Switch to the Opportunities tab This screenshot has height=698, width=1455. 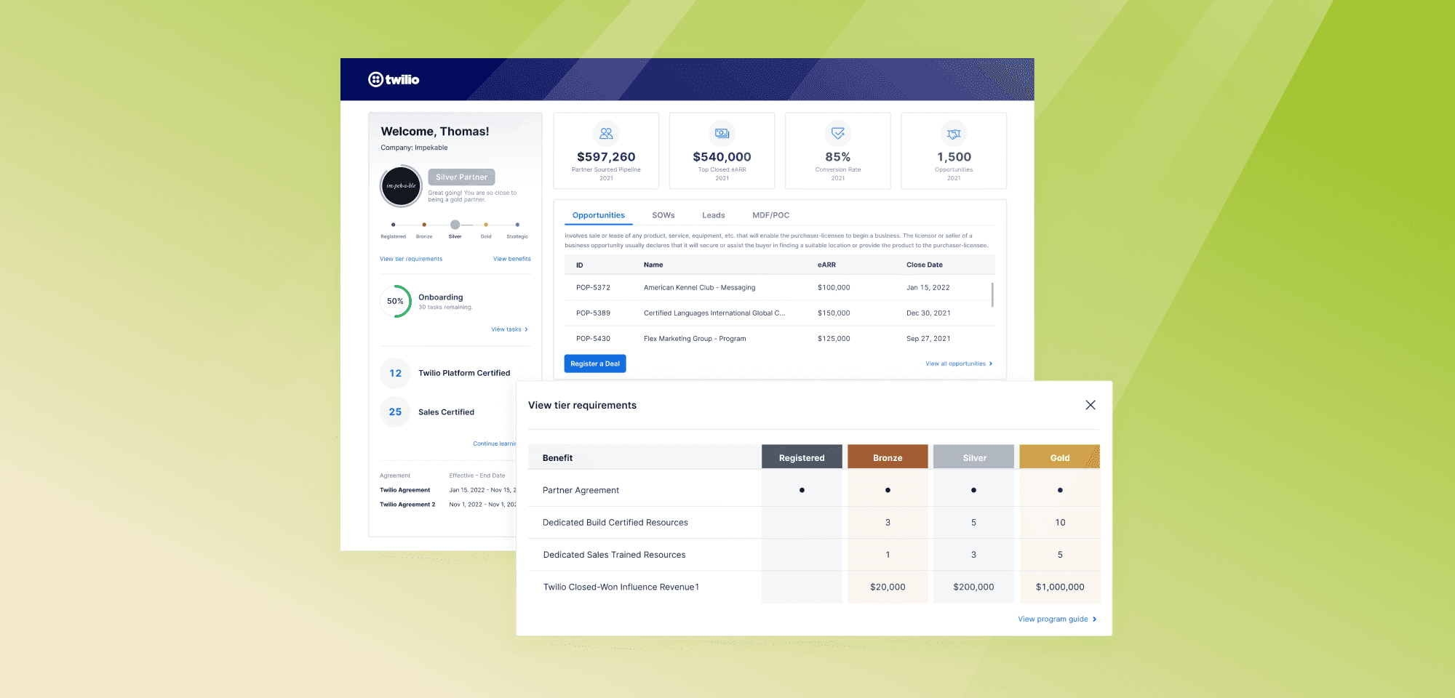click(598, 215)
